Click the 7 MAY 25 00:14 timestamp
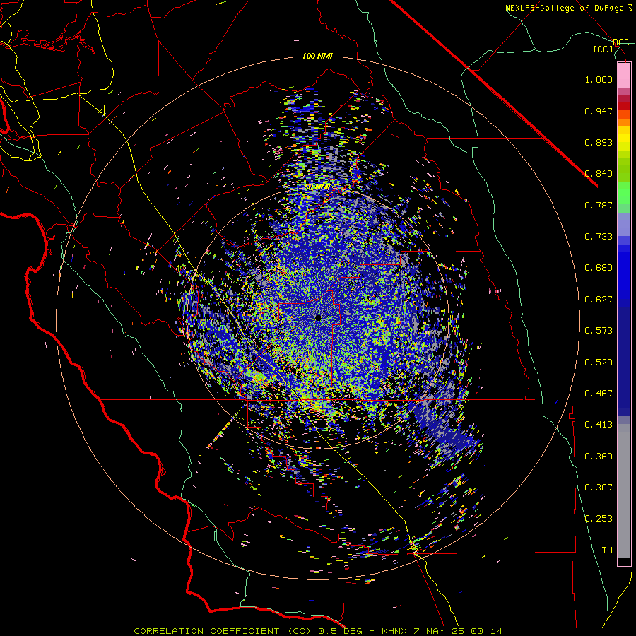 (457, 631)
